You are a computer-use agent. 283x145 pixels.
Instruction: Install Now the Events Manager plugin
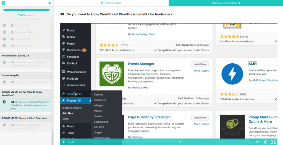click(x=200, y=64)
